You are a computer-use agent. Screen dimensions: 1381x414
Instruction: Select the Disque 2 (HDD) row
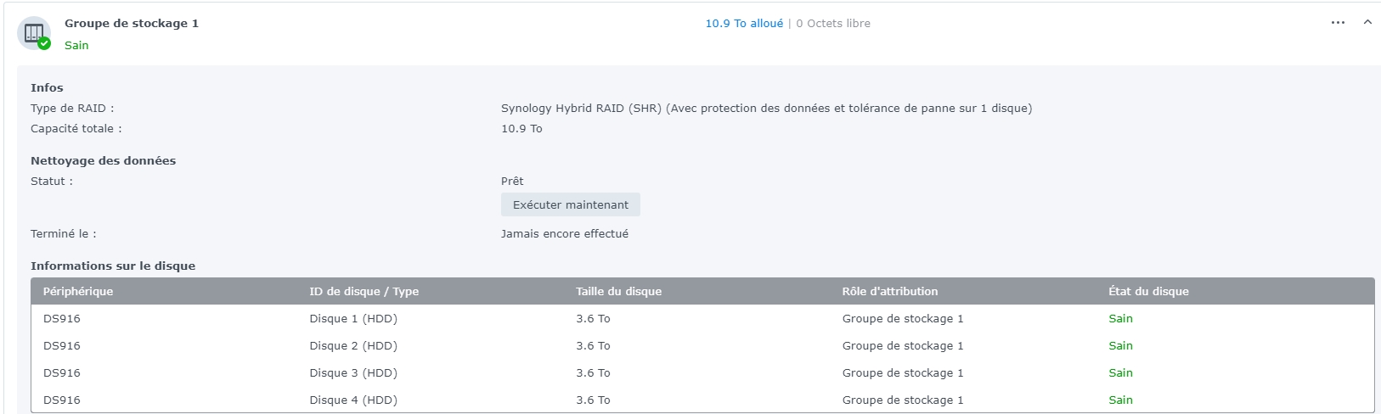pos(353,346)
